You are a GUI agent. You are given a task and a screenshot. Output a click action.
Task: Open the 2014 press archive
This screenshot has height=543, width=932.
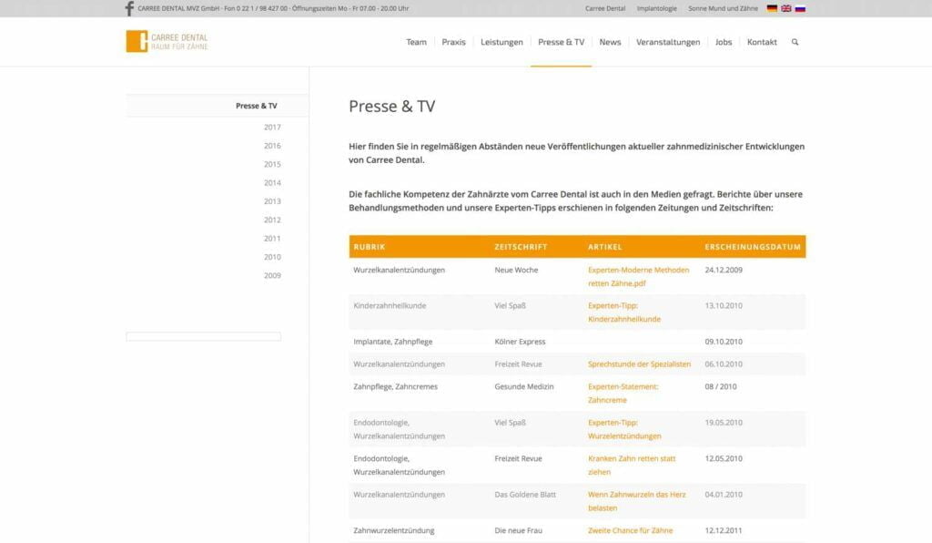pos(272,182)
